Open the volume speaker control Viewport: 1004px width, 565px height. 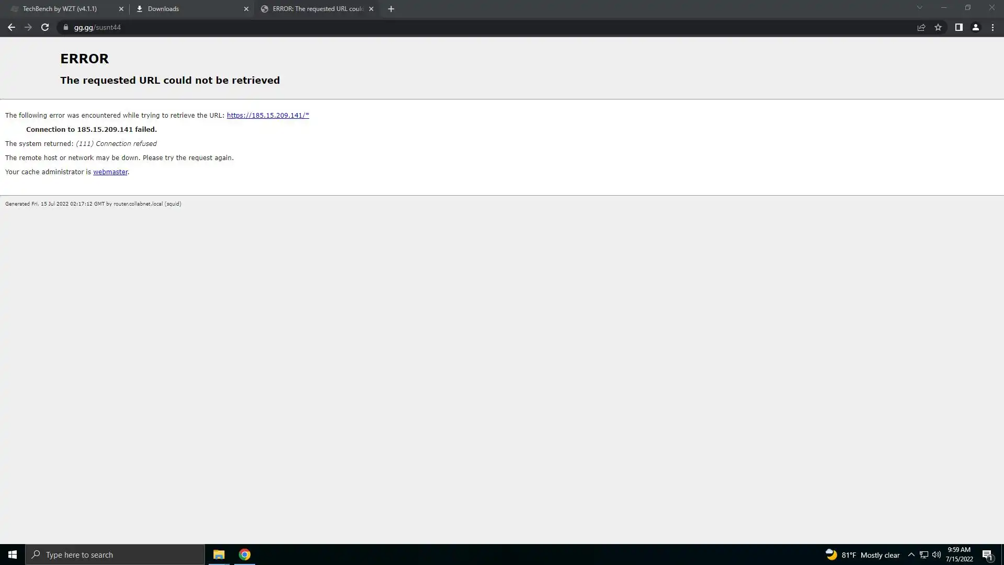936,555
